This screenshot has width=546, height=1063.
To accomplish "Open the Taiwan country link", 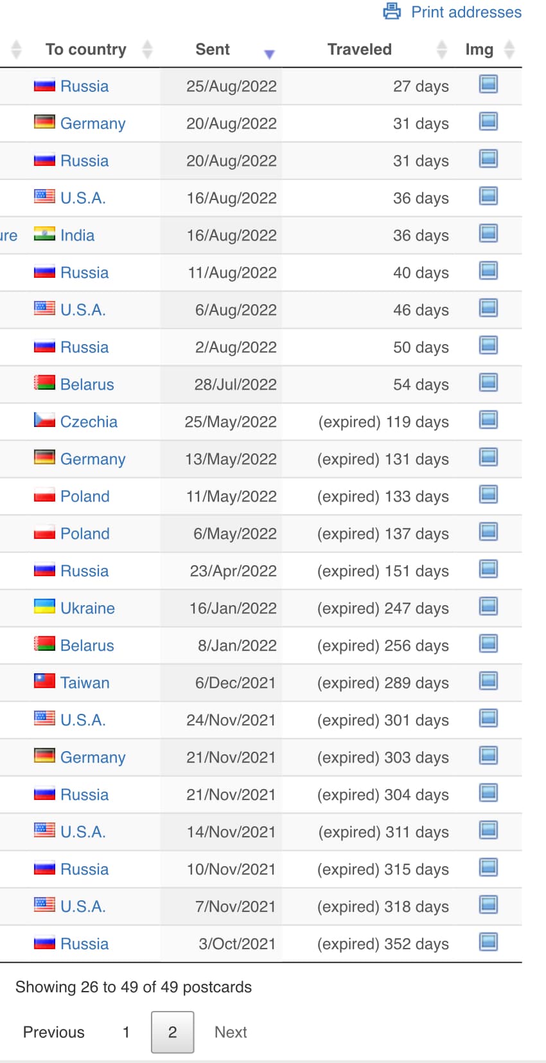I will coord(85,683).
